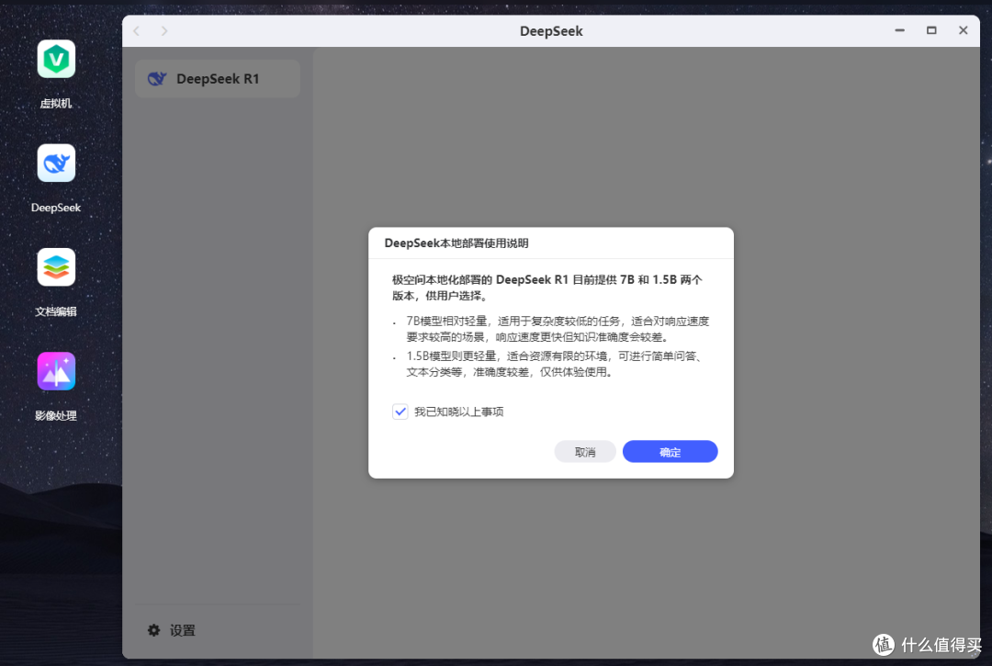
Task: Click the whale icon beside DeepSeek R1
Action: point(157,79)
